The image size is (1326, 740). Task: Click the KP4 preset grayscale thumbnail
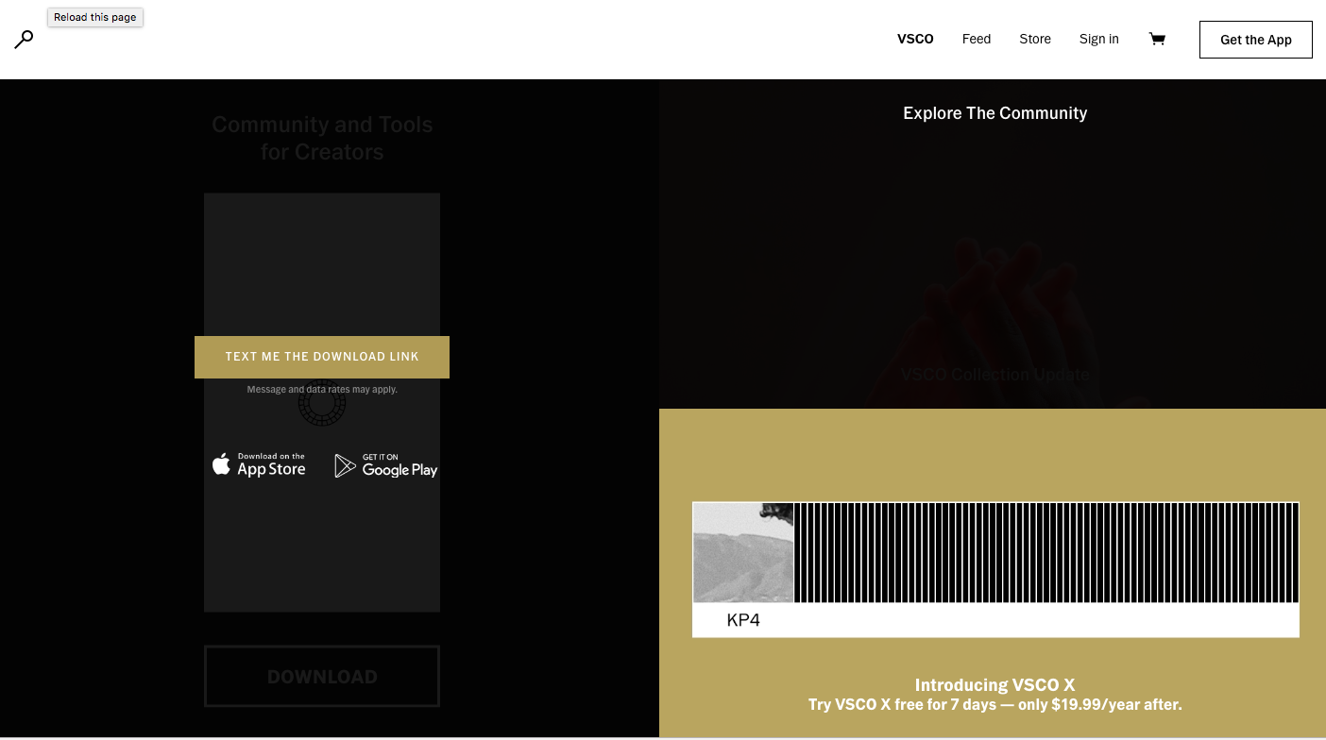(x=743, y=552)
